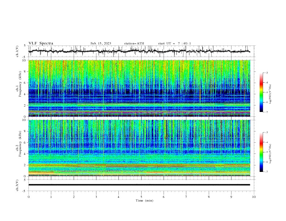
Task: Click the ch.2 "log(PSD)(V²/Hz)" colorbar label
Action: click(270, 153)
